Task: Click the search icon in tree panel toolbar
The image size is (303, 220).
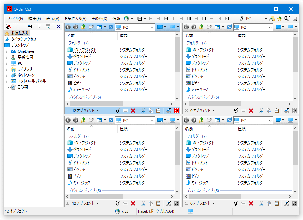Action: 48,27
